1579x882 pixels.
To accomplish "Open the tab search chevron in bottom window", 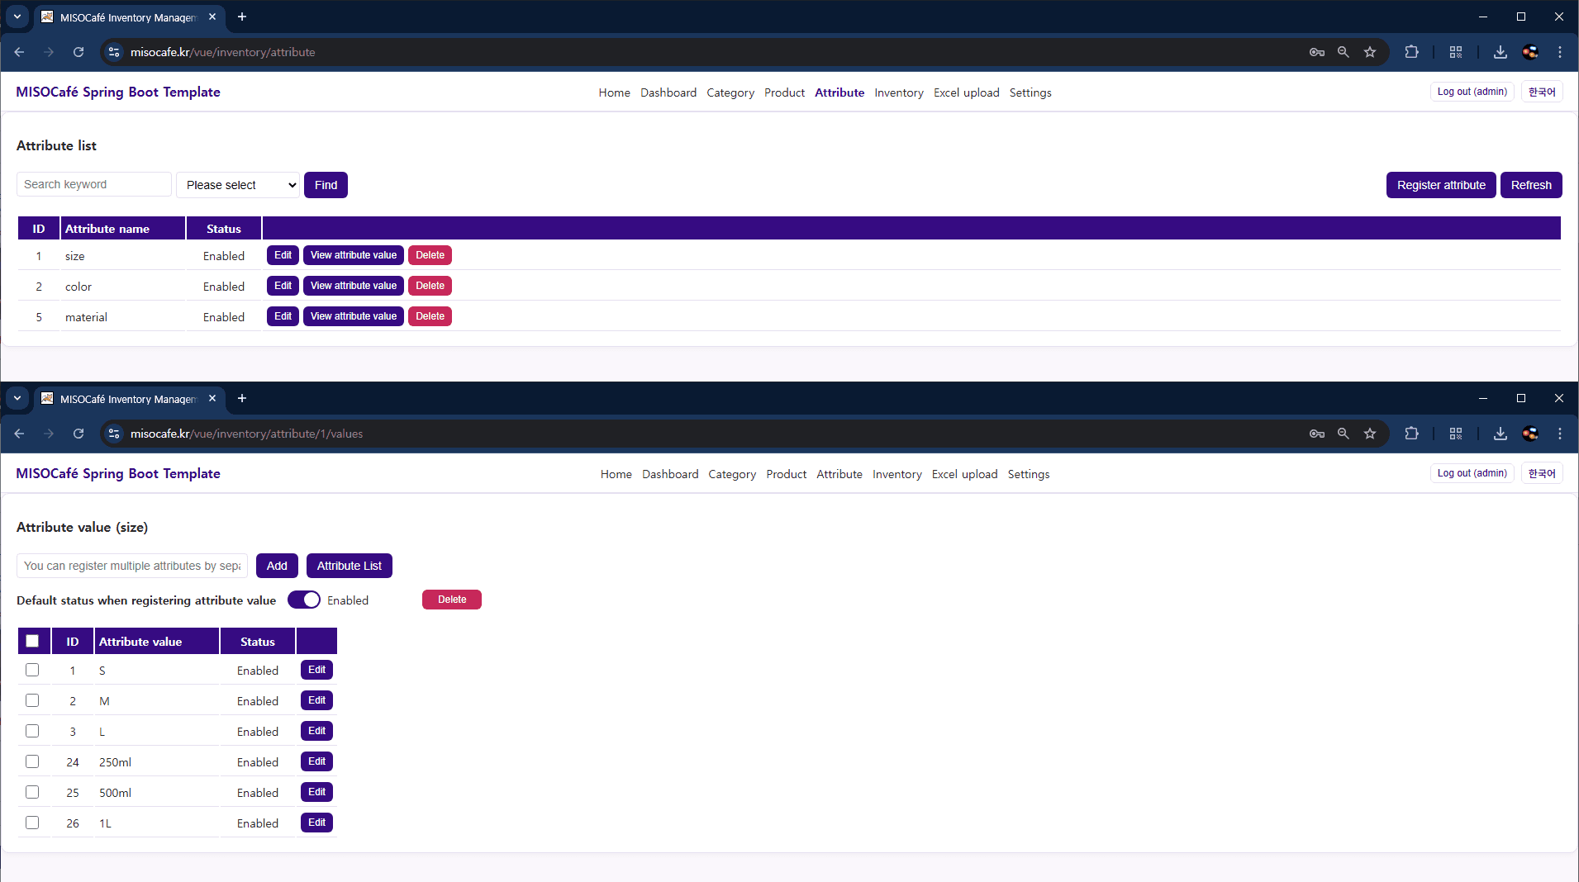I will (17, 398).
